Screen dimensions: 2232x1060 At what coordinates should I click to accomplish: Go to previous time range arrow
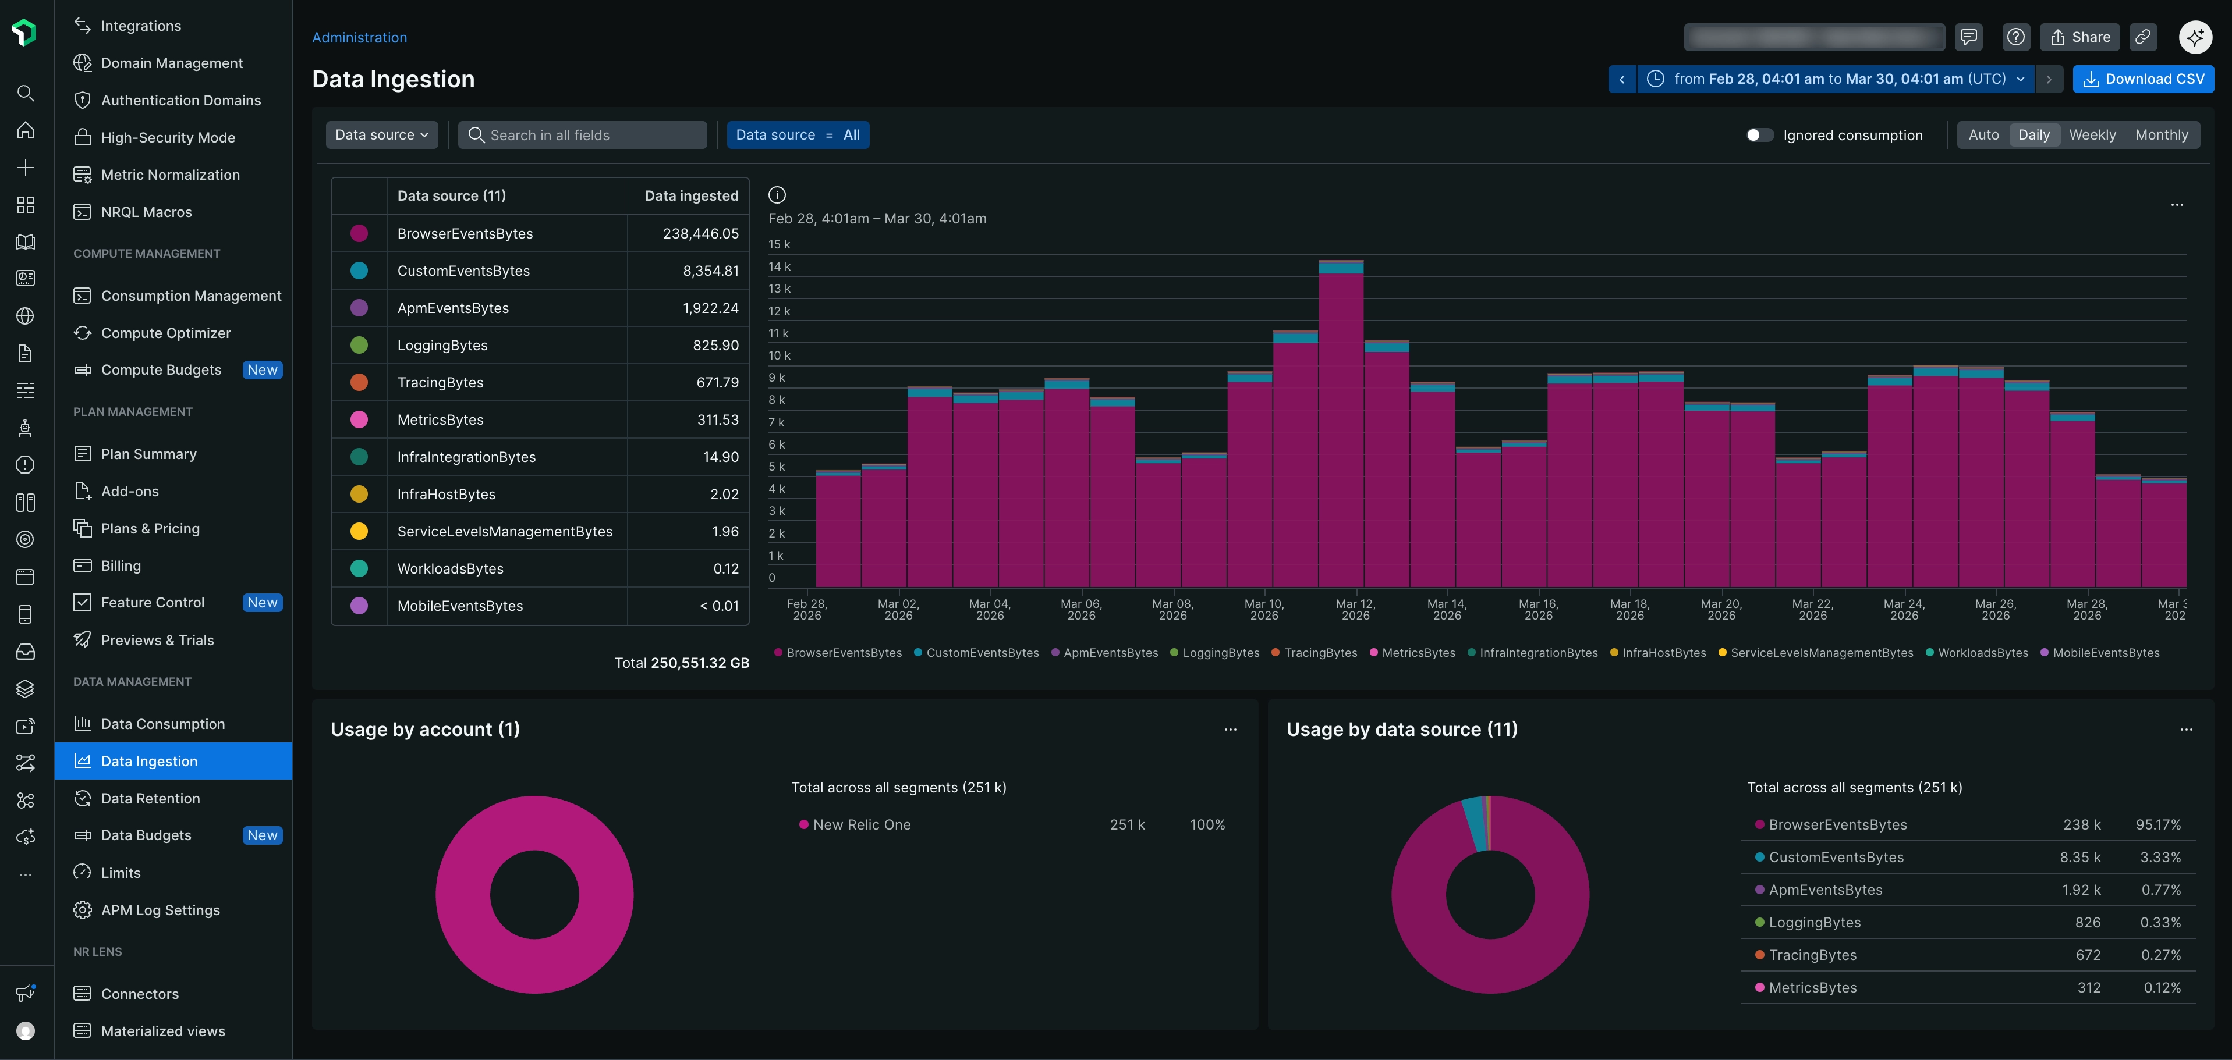click(1622, 79)
